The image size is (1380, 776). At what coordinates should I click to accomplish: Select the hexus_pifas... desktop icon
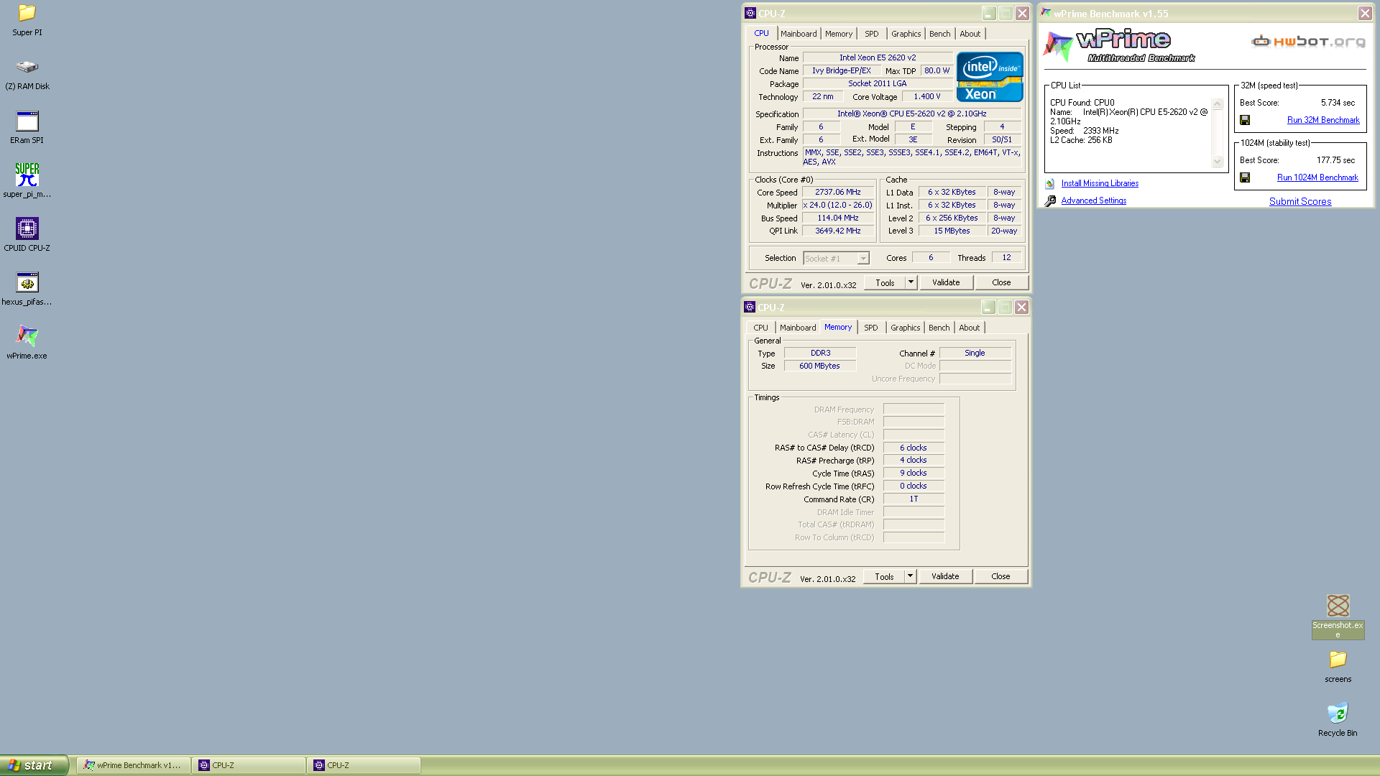[x=27, y=282]
